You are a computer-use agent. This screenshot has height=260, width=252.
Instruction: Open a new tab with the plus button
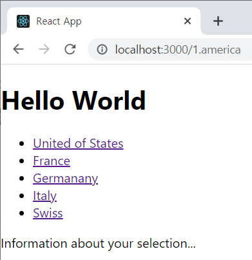click(x=218, y=21)
